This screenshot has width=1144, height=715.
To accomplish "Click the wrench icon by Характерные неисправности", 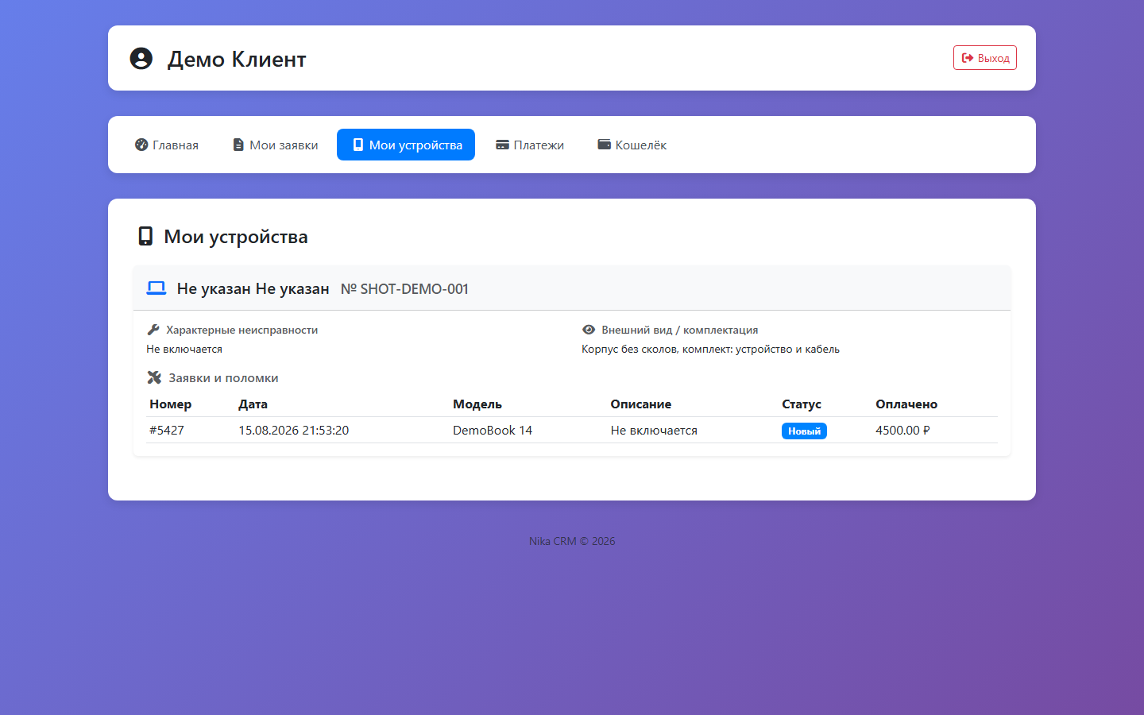I will coord(153,330).
